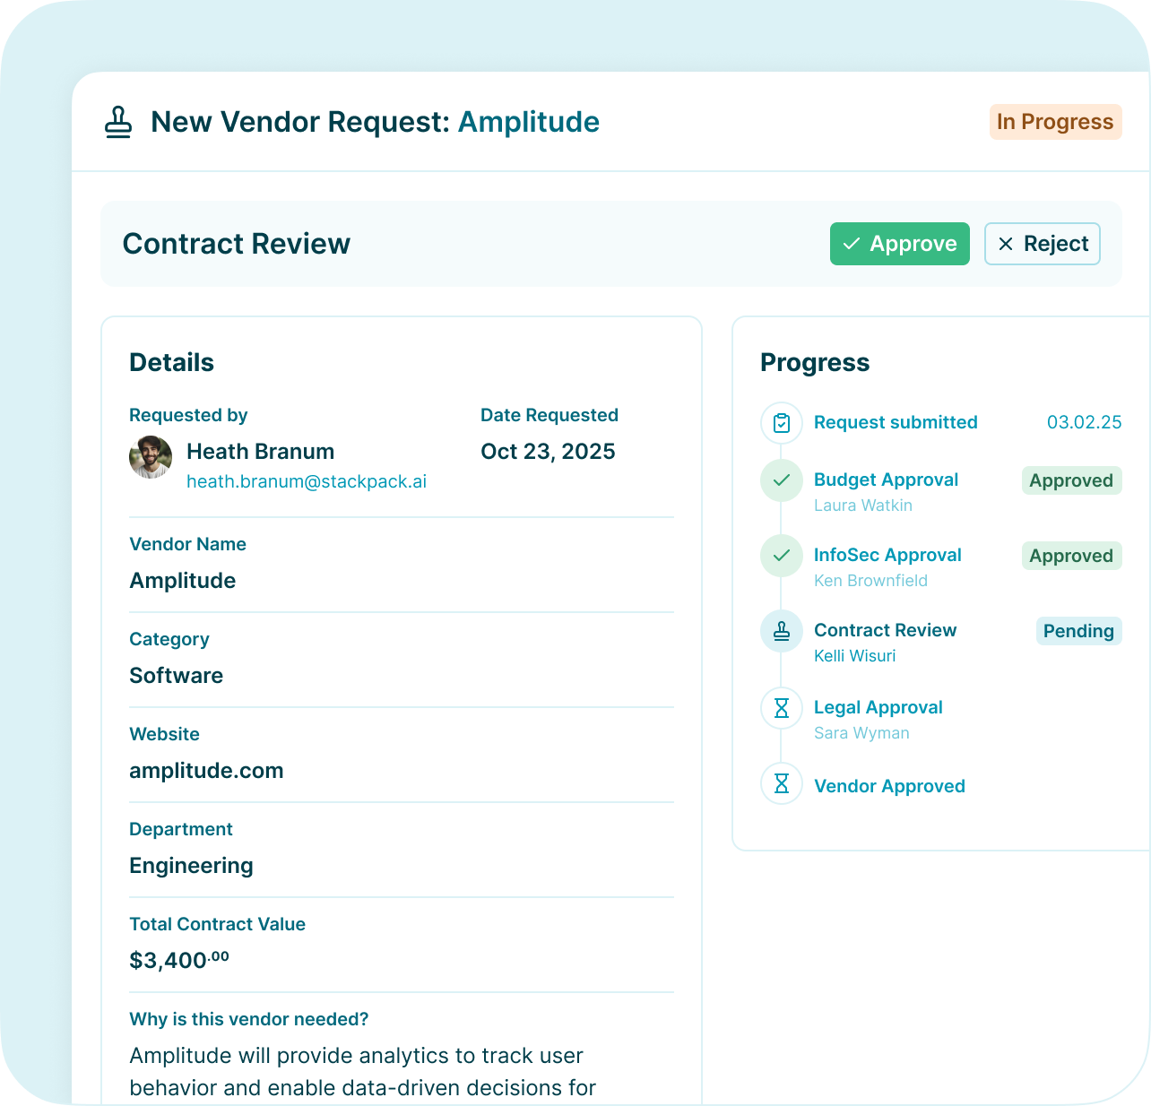The image size is (1151, 1106).
Task: Click the requester name Heath Branum
Action: point(260,452)
